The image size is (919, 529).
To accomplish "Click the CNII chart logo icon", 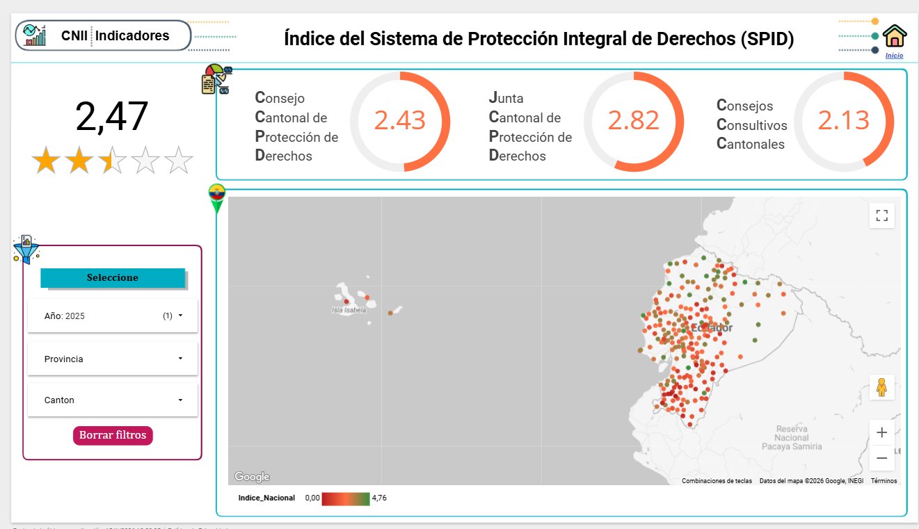I will point(34,35).
